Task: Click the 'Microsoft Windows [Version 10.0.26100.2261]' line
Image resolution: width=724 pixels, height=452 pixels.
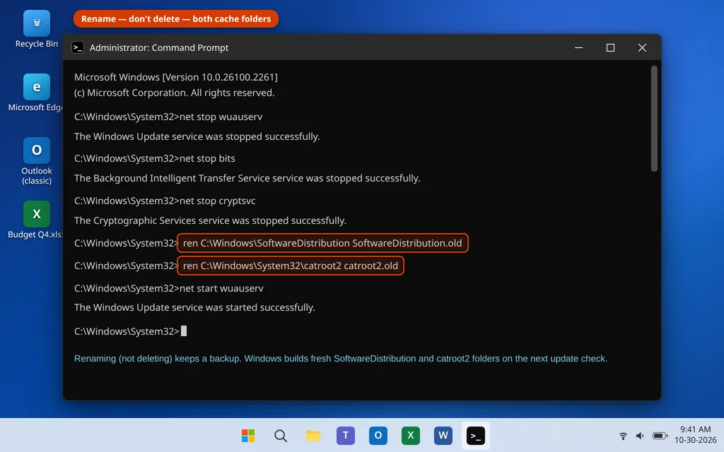Action: pyautogui.click(x=176, y=77)
